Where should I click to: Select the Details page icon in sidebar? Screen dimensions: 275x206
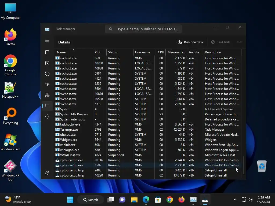47,106
